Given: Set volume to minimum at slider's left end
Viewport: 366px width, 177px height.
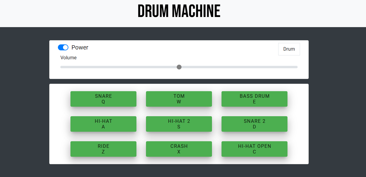Looking at the screenshot, I should coord(61,67).
